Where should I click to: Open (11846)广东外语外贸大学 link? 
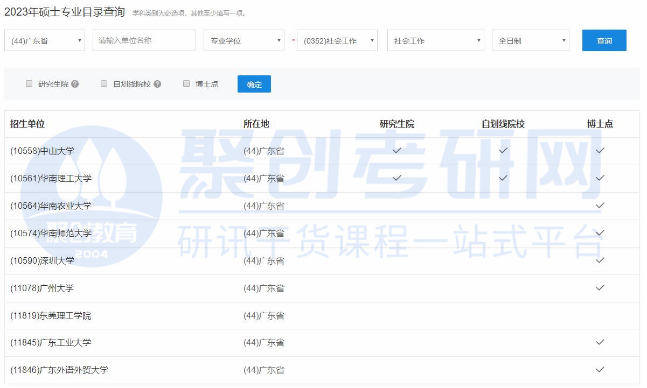(59, 370)
